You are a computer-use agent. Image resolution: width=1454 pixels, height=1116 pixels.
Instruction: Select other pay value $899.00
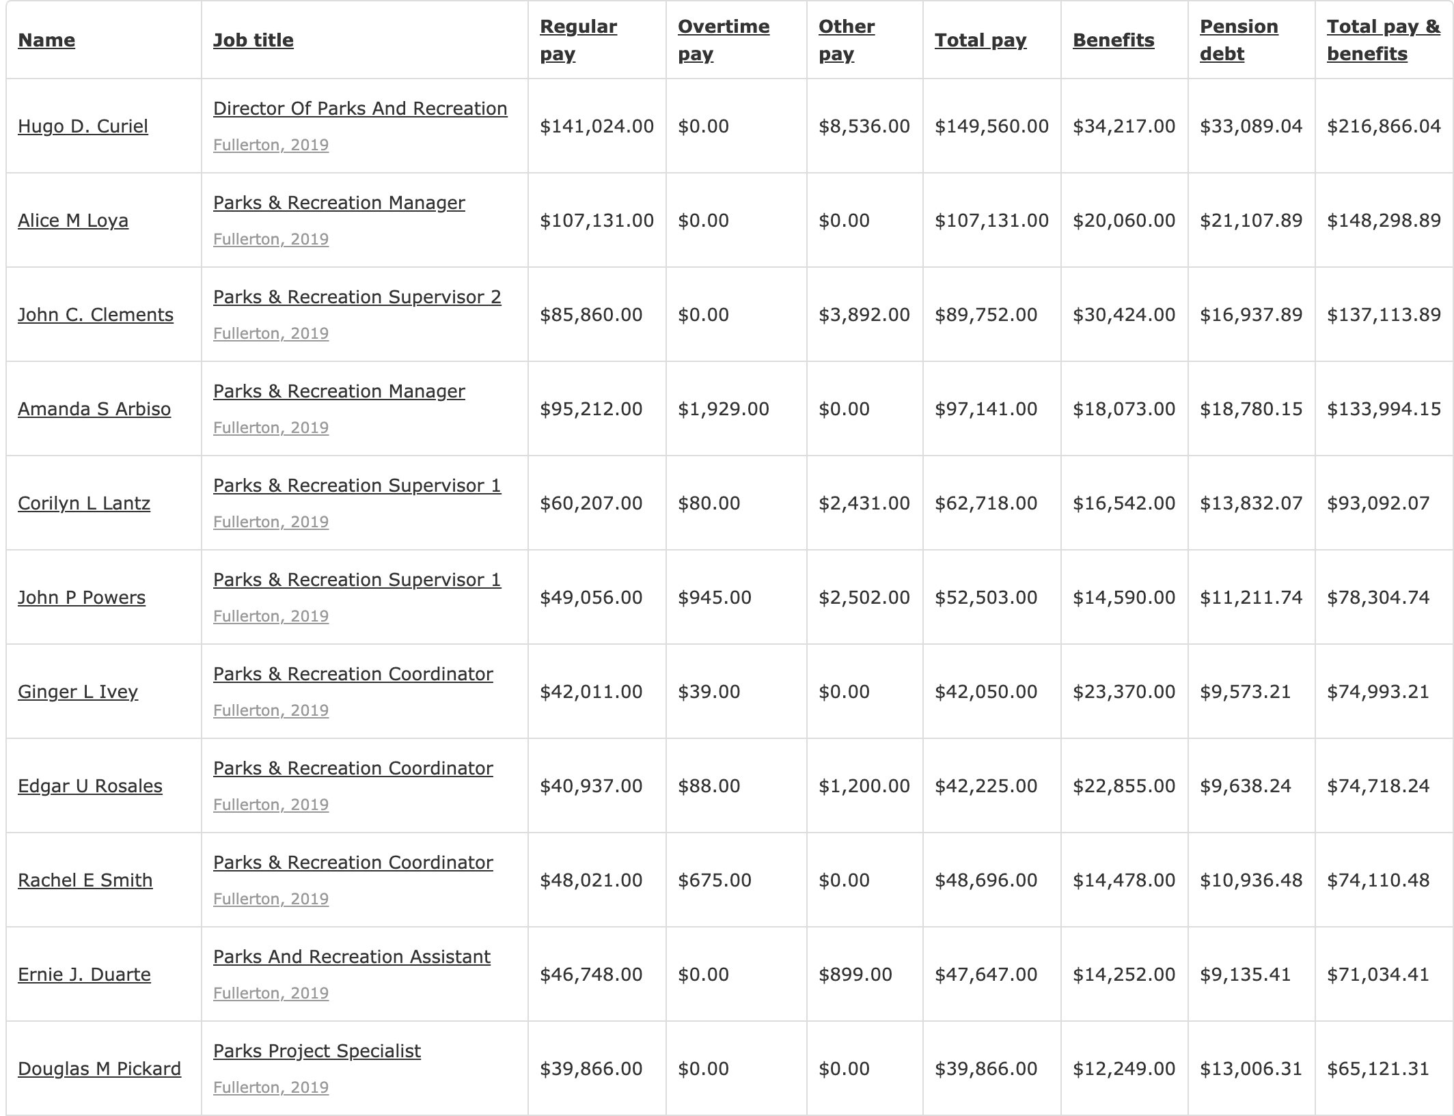855,975
